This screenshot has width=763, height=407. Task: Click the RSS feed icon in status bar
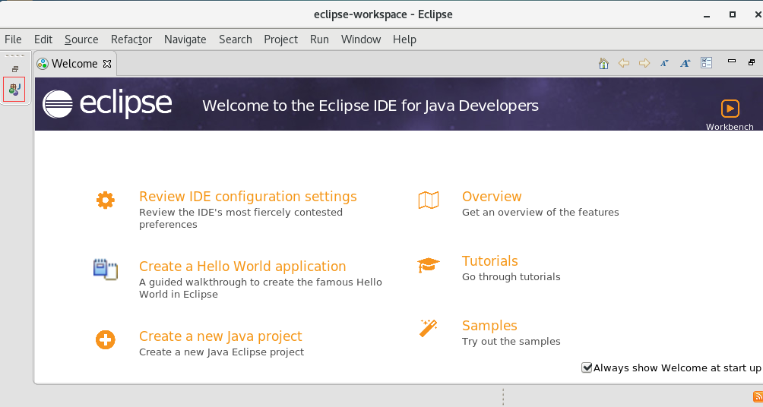pos(757,397)
